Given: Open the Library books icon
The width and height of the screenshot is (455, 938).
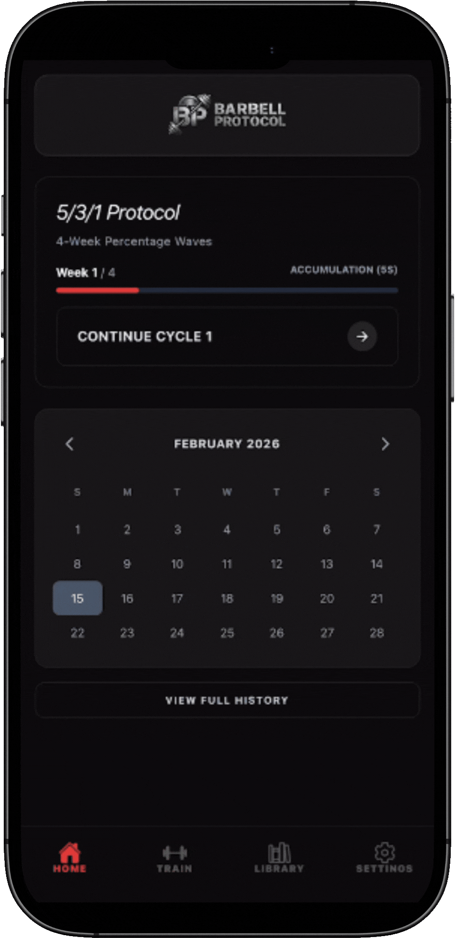Looking at the screenshot, I should tap(279, 852).
